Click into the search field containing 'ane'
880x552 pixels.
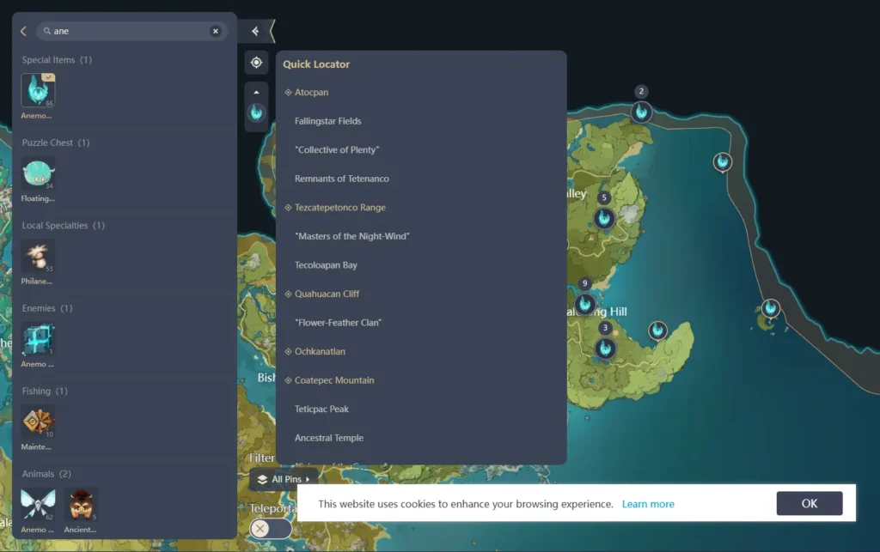coord(131,32)
